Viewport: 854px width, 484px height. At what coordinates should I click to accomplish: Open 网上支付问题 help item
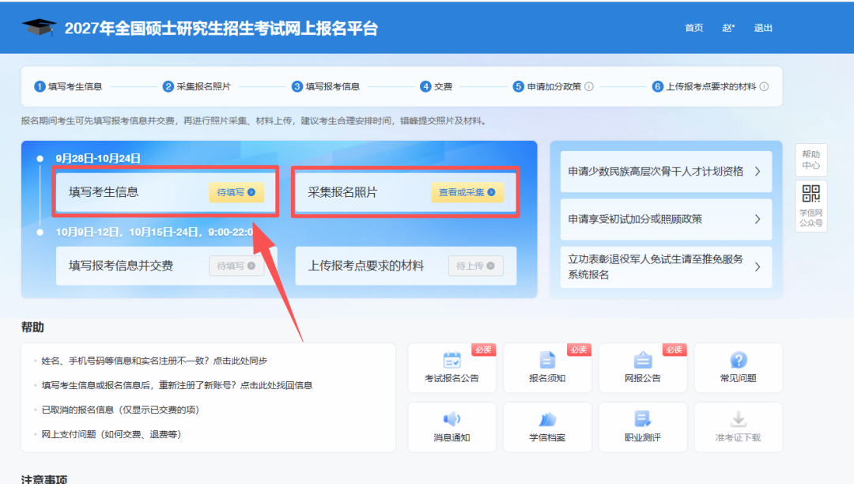[x=111, y=434]
